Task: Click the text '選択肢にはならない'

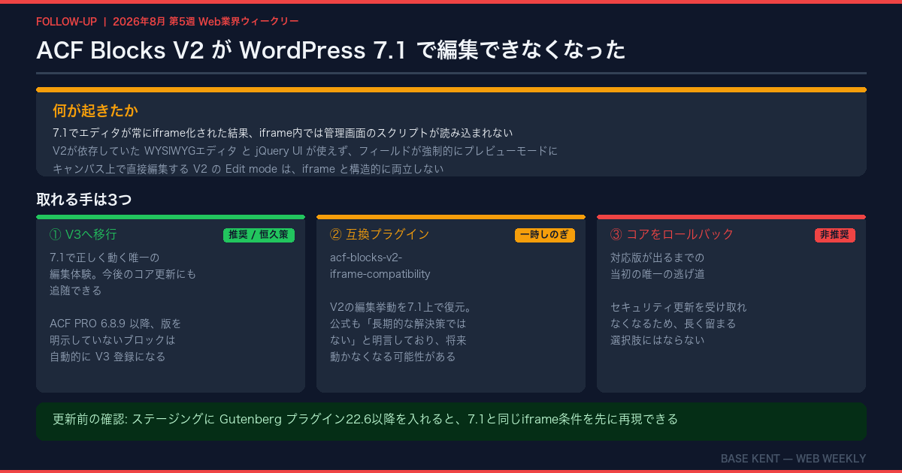Action: 658,340
